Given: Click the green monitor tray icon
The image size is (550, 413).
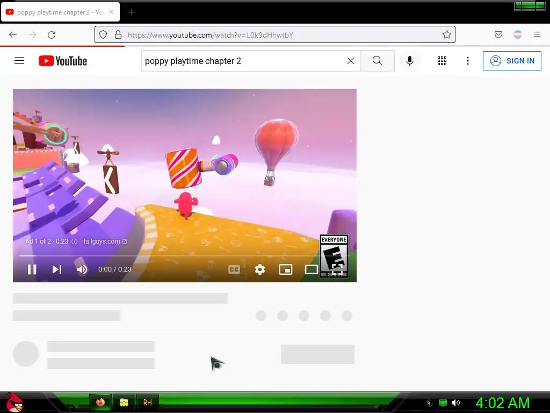Looking at the screenshot, I should [x=443, y=403].
